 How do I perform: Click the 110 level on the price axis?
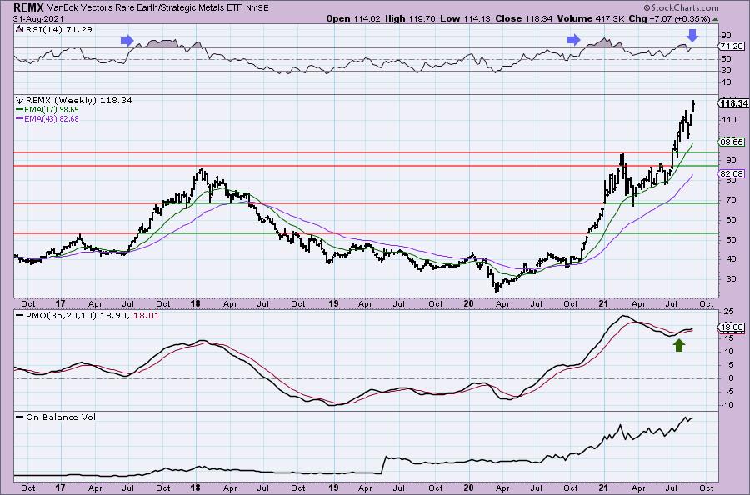[728, 120]
